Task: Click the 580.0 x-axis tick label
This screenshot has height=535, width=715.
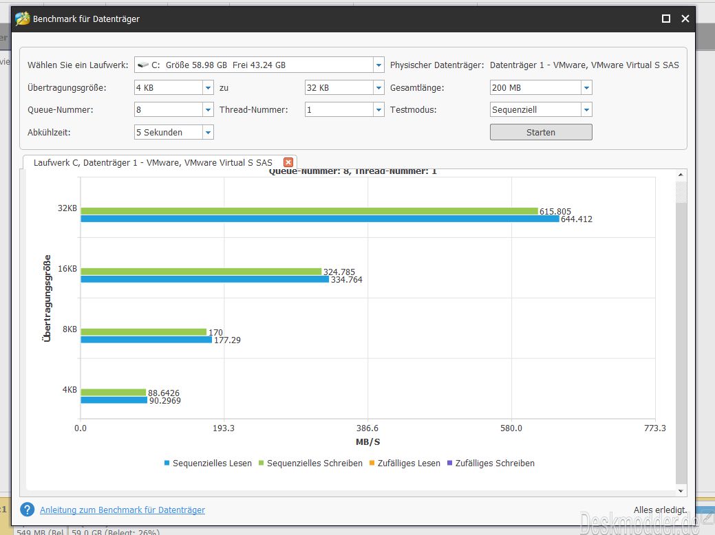Action: 511,428
